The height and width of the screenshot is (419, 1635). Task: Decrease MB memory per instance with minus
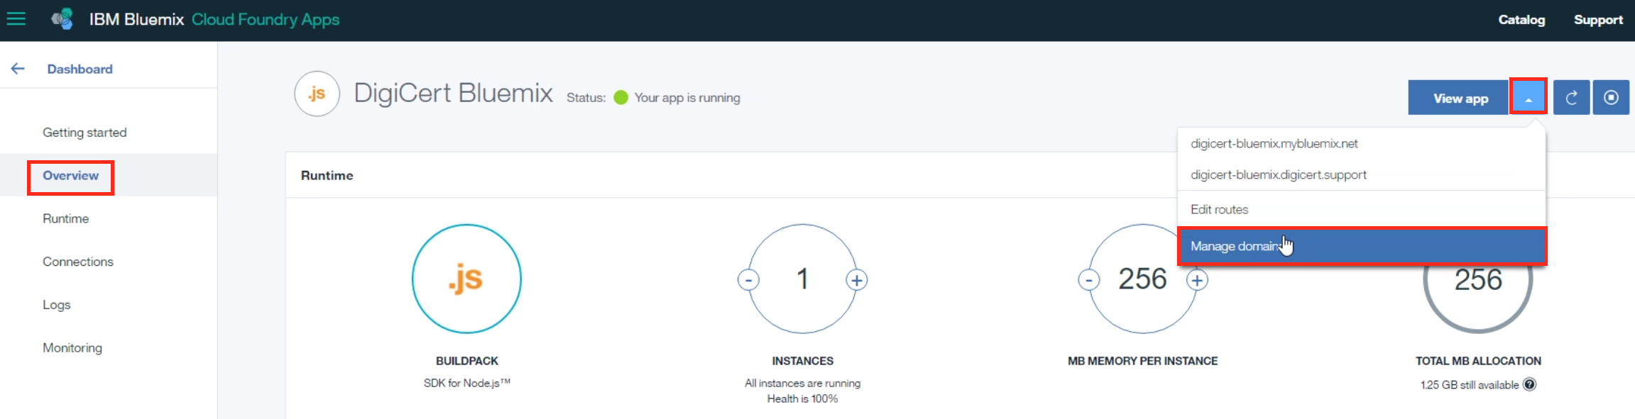pos(1088,280)
